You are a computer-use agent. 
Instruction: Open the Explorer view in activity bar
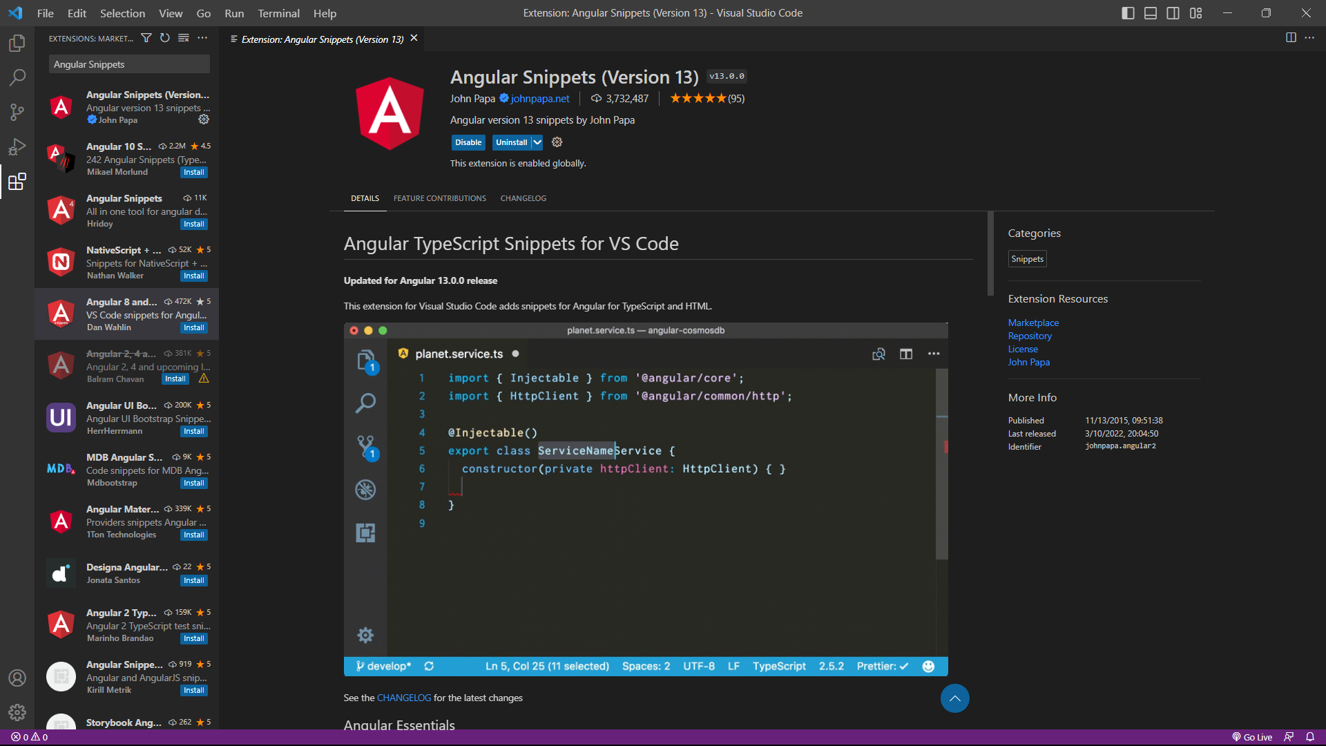17,43
